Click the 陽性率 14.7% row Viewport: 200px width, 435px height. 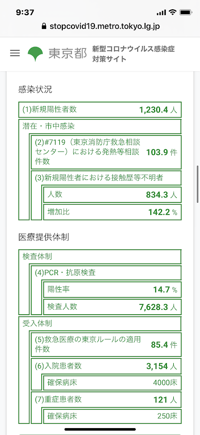tap(112, 290)
